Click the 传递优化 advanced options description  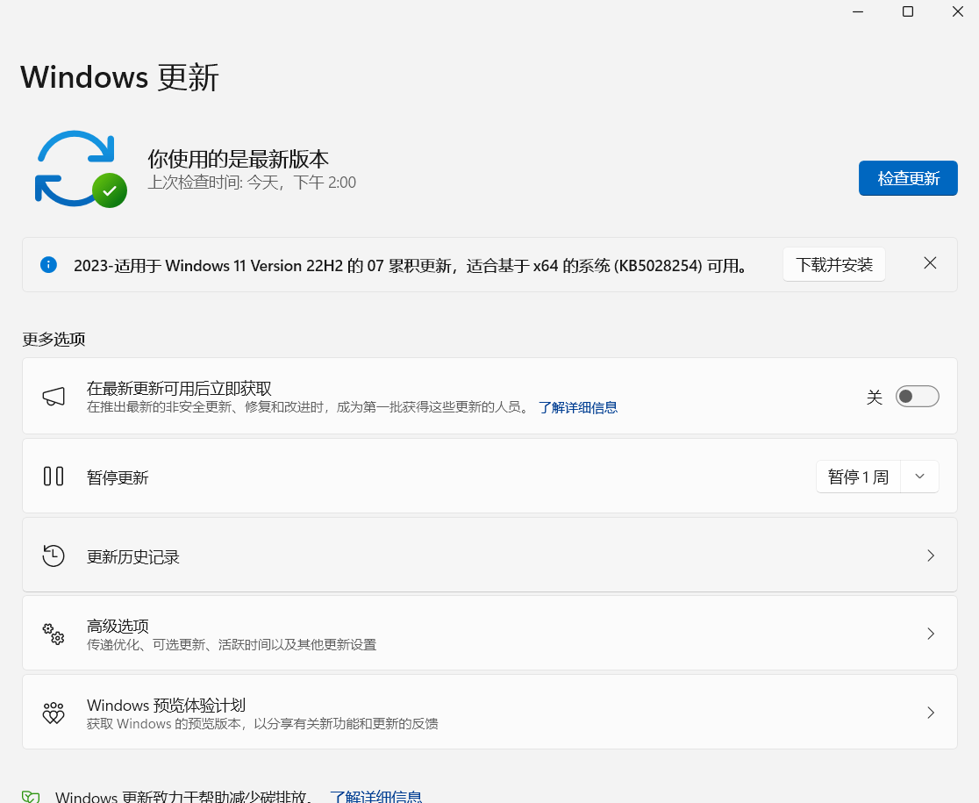pos(232,644)
